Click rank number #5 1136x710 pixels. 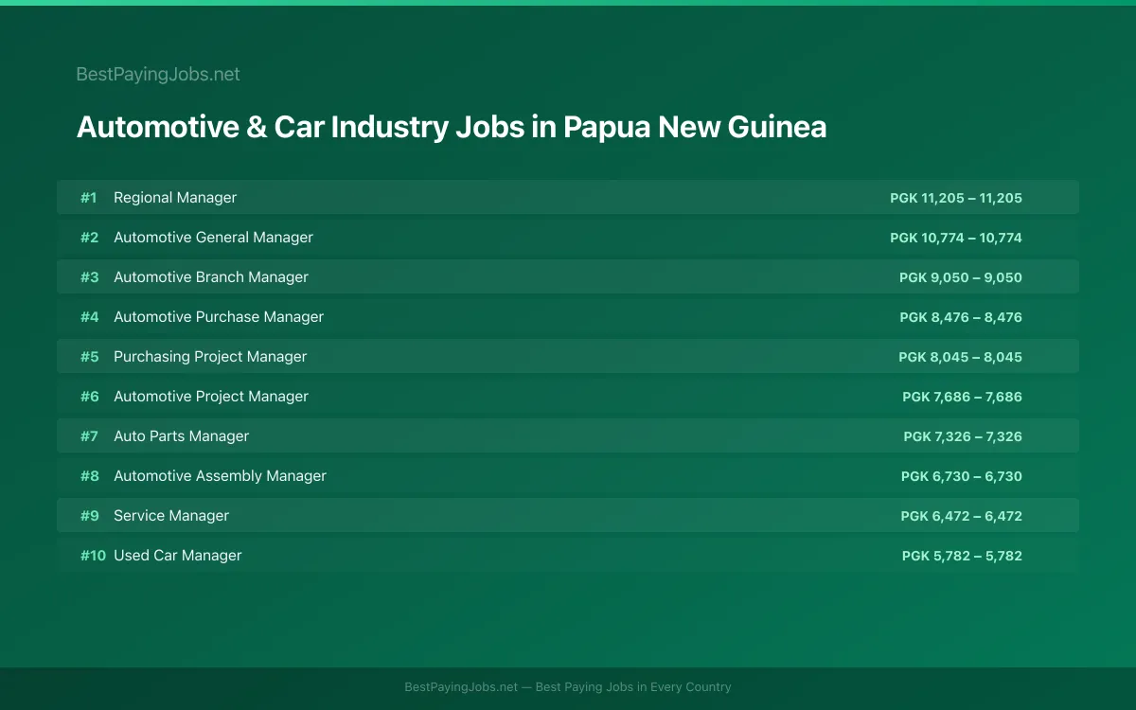tap(89, 357)
